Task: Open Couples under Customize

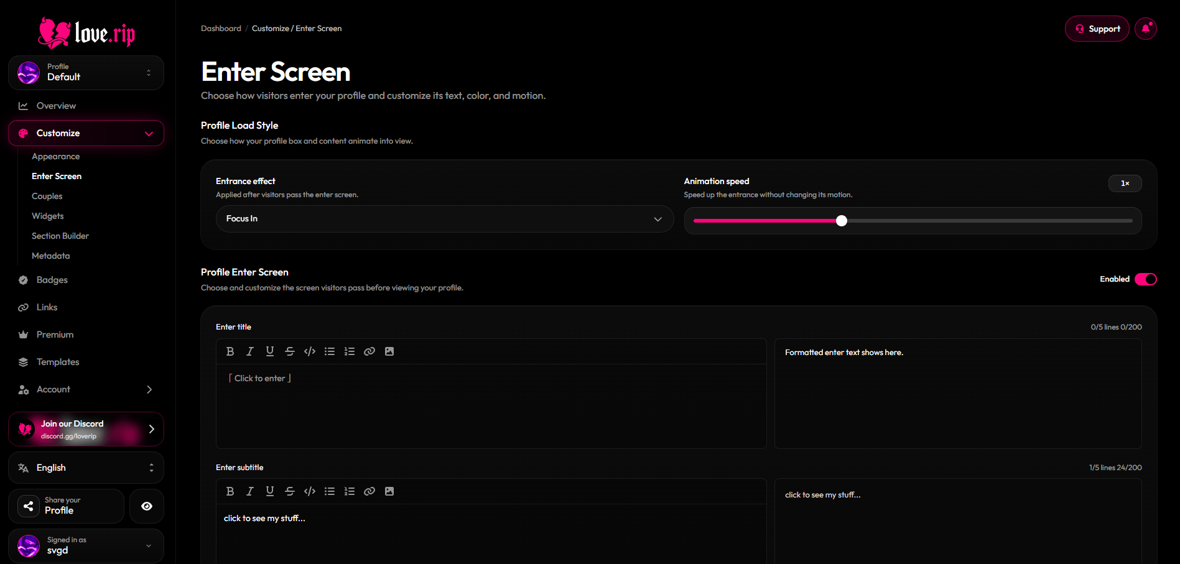Action: (x=47, y=196)
